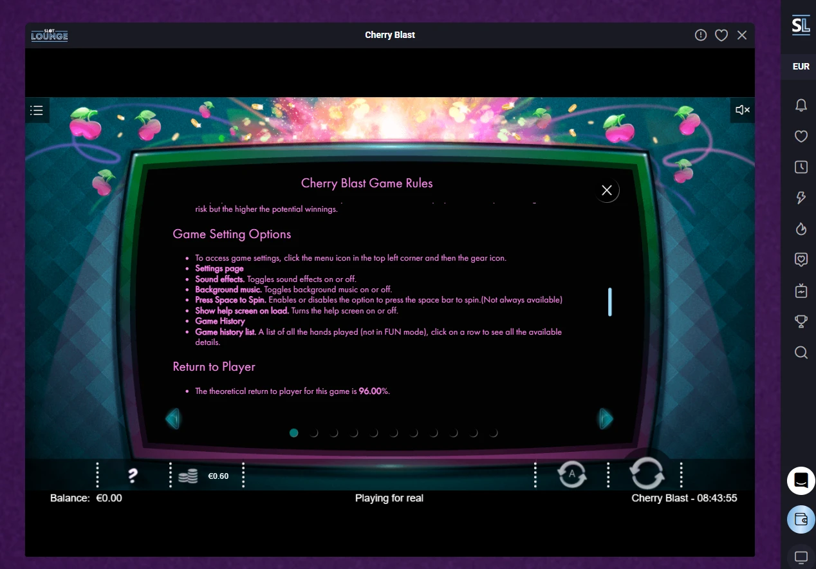This screenshot has width=816, height=569.
Task: Open hot games flame icon
Action: (x=801, y=229)
